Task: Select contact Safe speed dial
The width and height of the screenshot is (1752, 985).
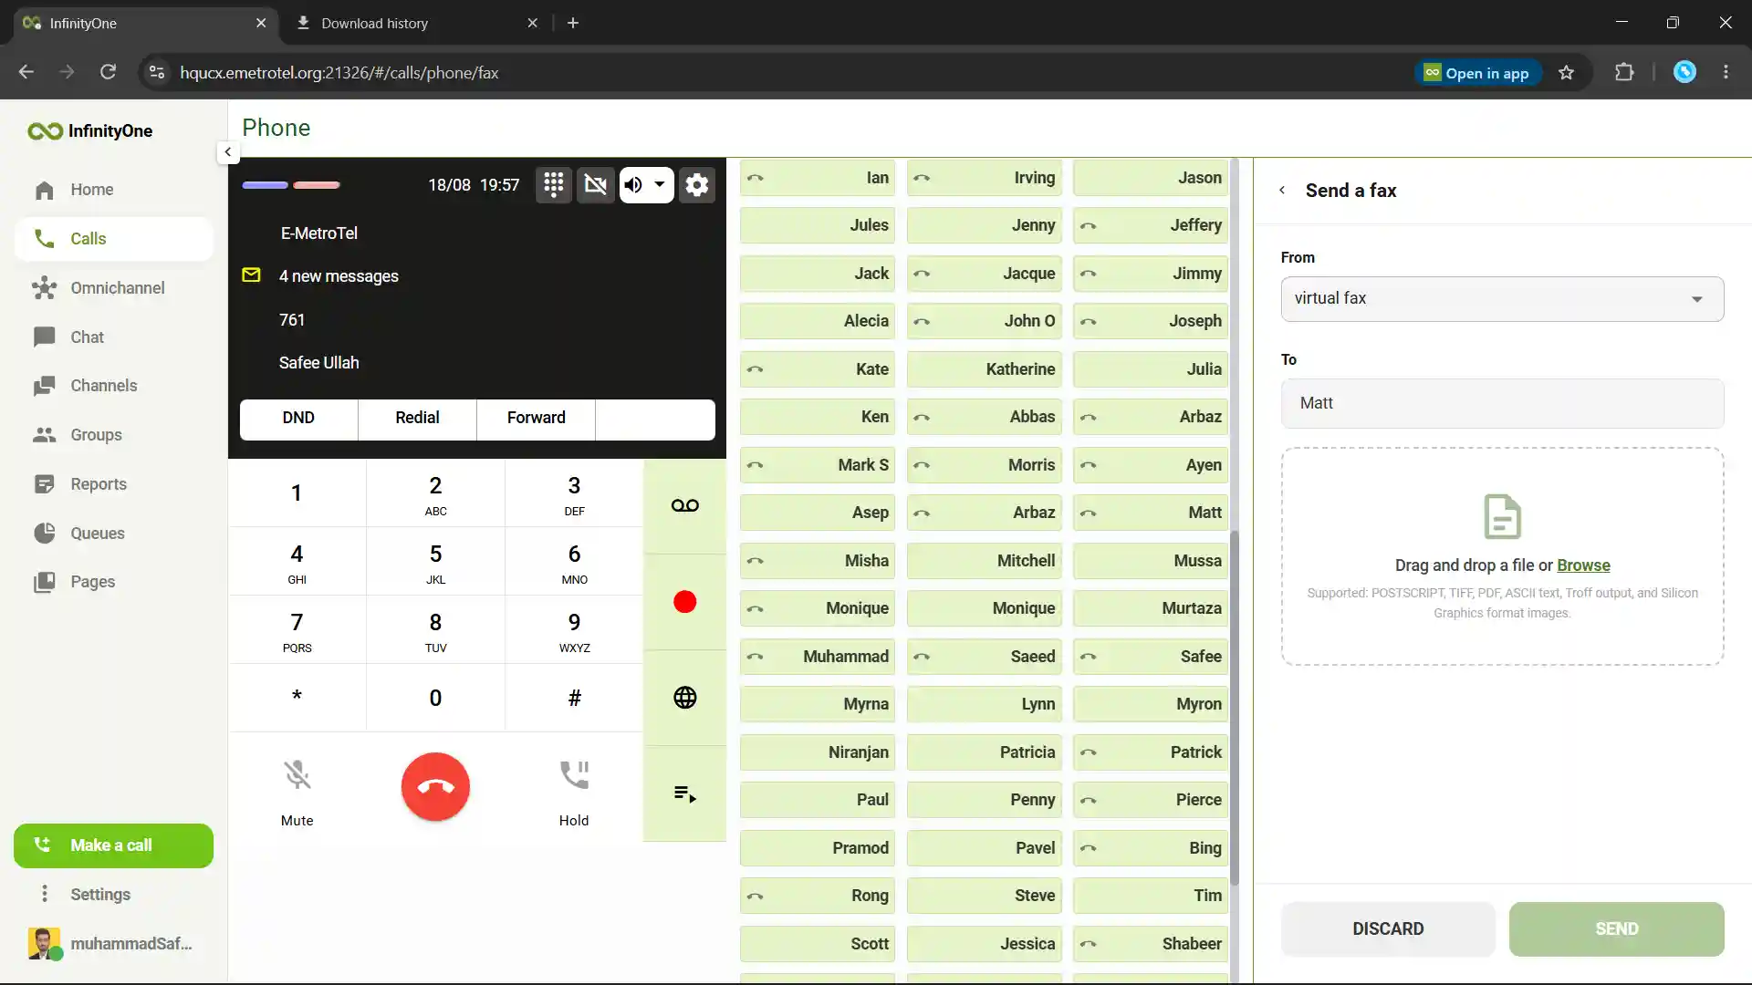Action: pyautogui.click(x=1151, y=657)
